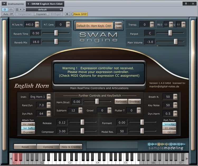Increase Breath N. value
Image resolution: width=198 pixels, height=166 pixels.
point(175,96)
